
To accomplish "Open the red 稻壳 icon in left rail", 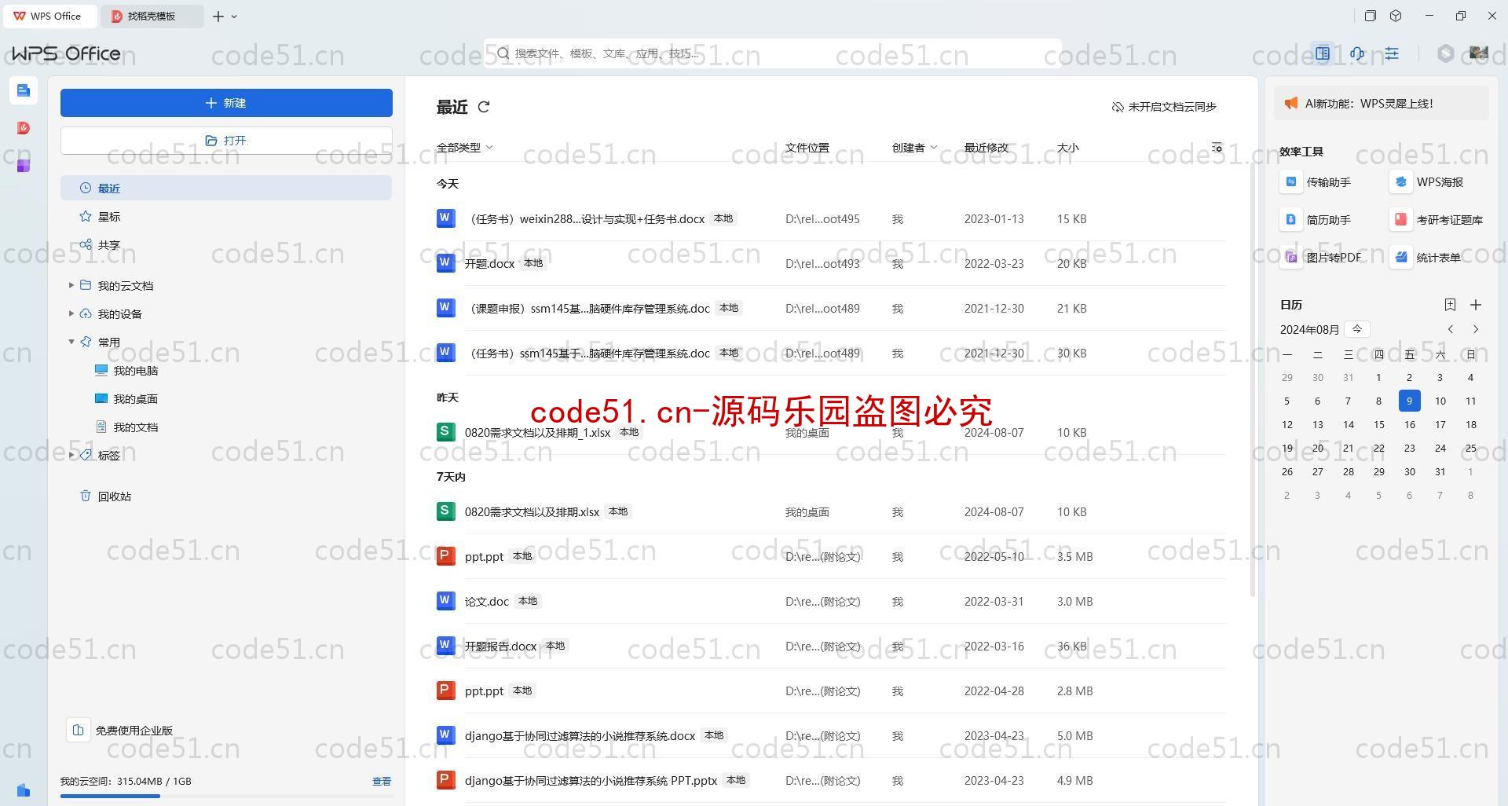I will [x=24, y=128].
